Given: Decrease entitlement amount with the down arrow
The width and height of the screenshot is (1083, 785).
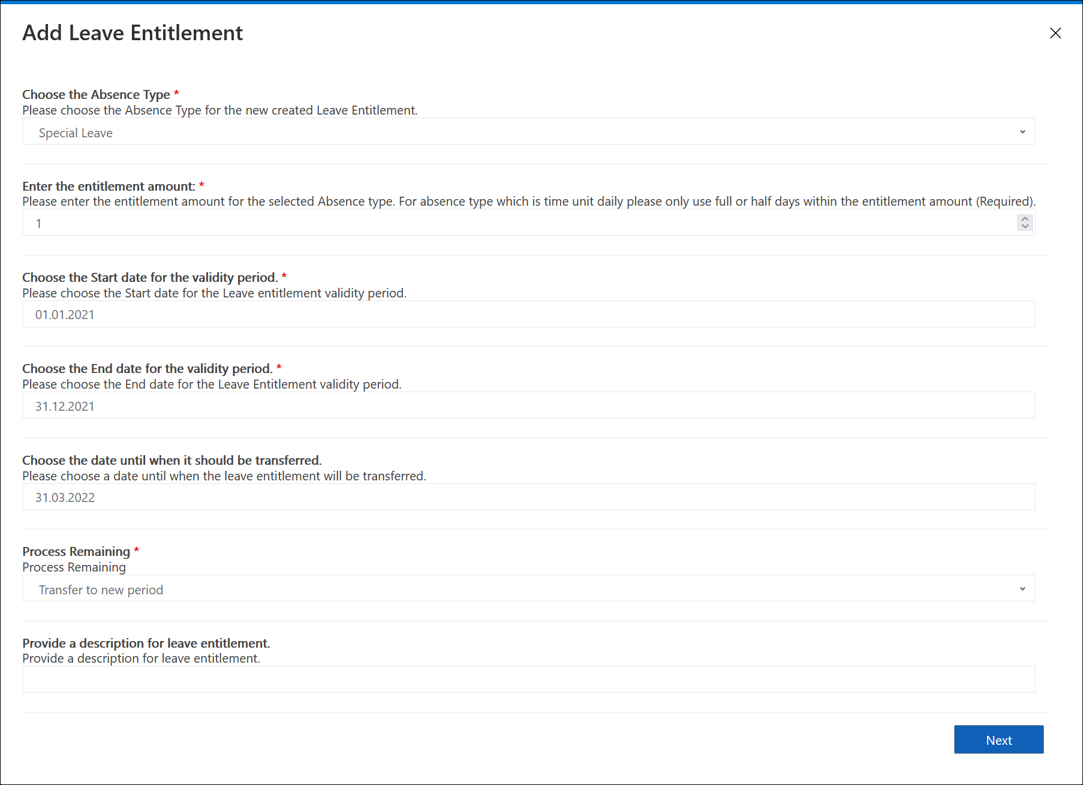Looking at the screenshot, I should [1025, 227].
